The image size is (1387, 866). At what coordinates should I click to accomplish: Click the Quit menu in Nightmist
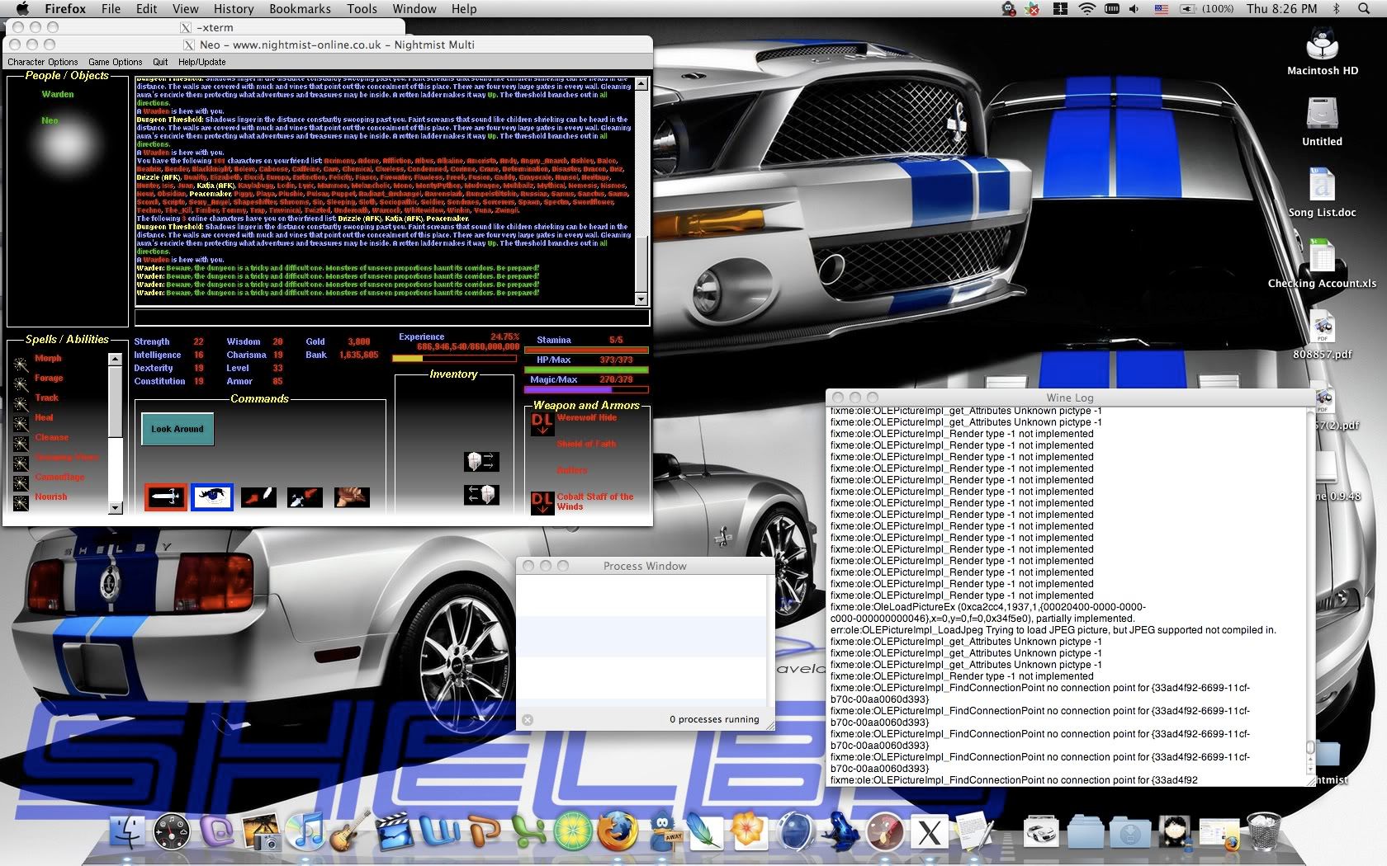(x=160, y=62)
